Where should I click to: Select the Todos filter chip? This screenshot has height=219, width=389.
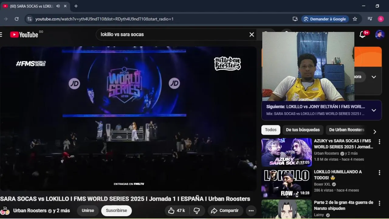pyautogui.click(x=271, y=130)
